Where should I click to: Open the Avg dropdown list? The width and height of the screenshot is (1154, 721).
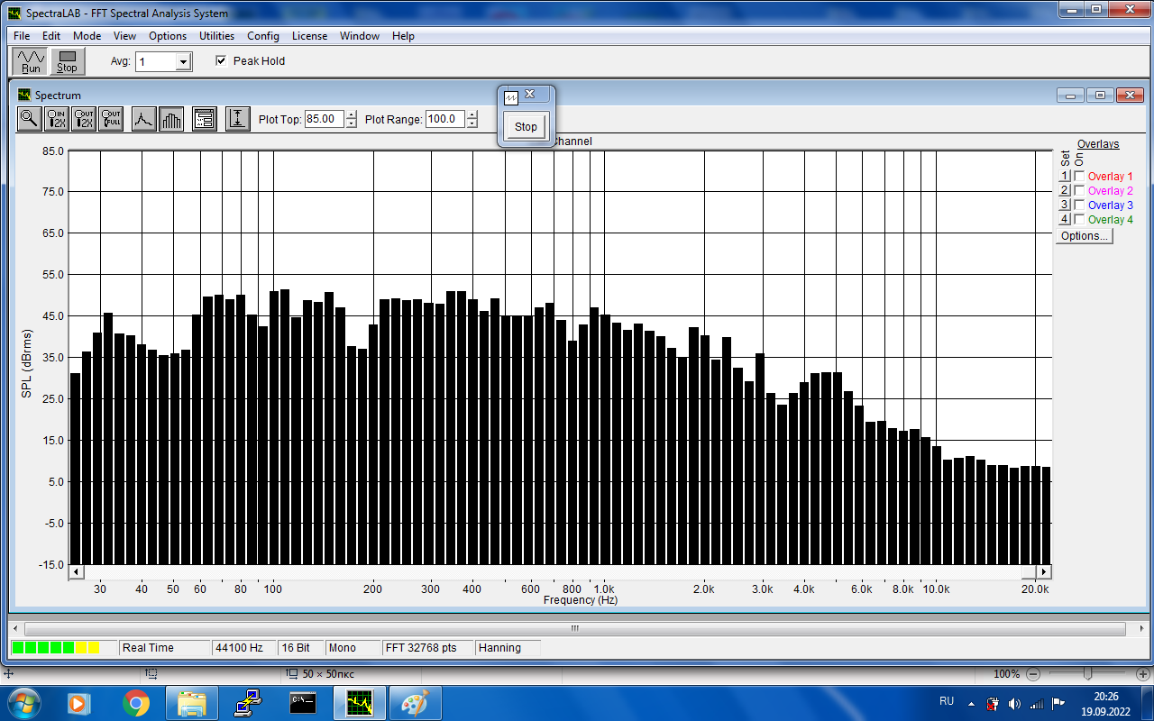[x=184, y=62]
